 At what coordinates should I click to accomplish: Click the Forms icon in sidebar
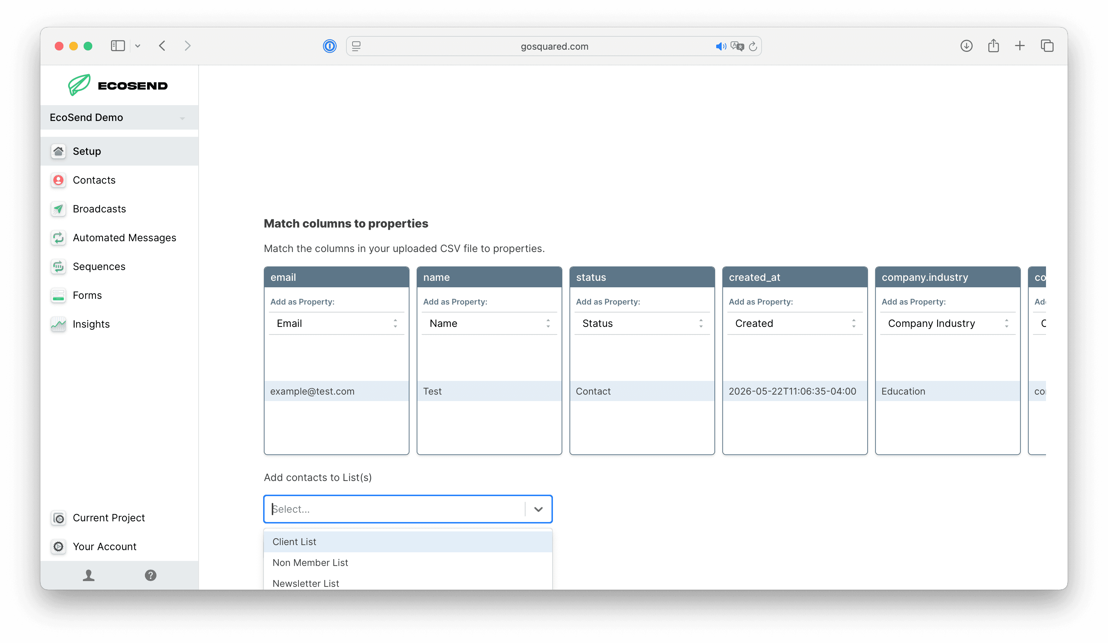click(58, 296)
